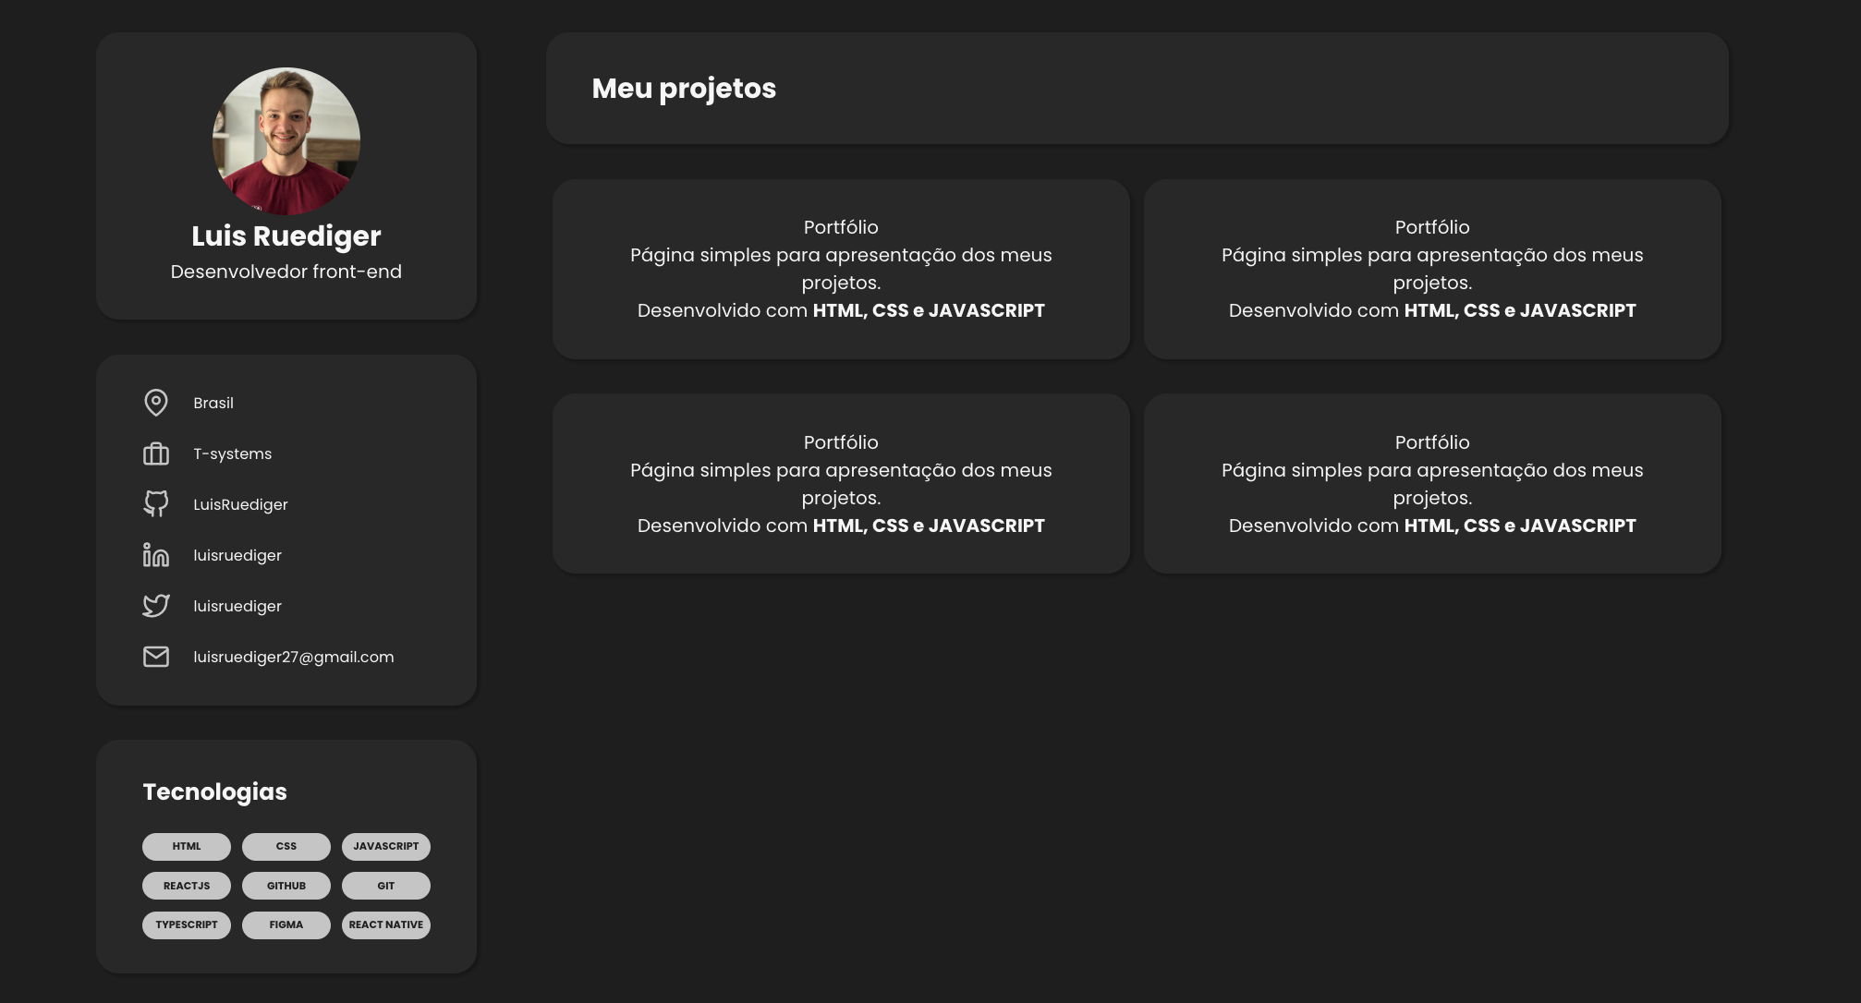Click the email envelope icon

156,657
